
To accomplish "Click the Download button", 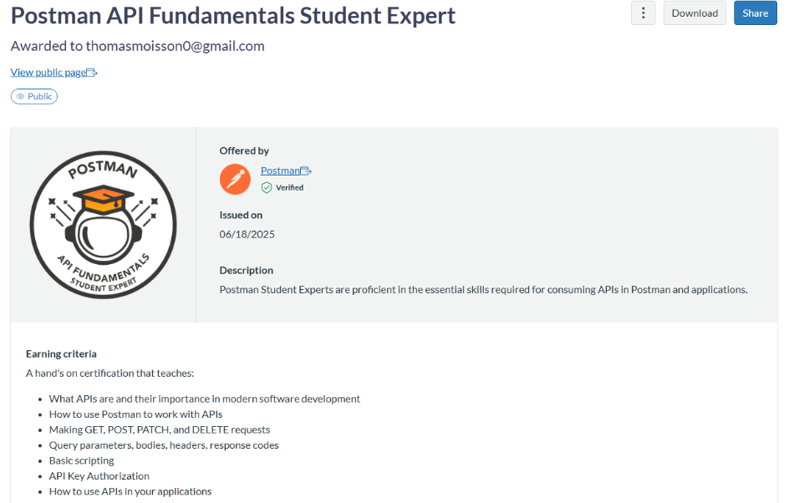I will (x=695, y=13).
